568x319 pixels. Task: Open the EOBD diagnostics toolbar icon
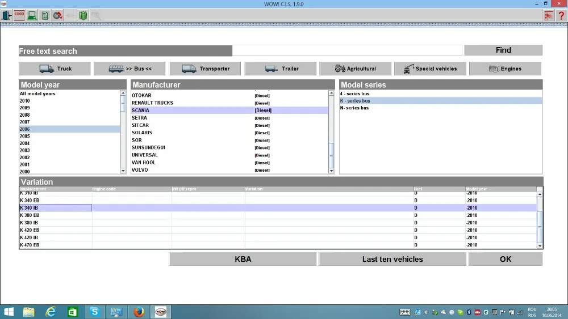19,15
